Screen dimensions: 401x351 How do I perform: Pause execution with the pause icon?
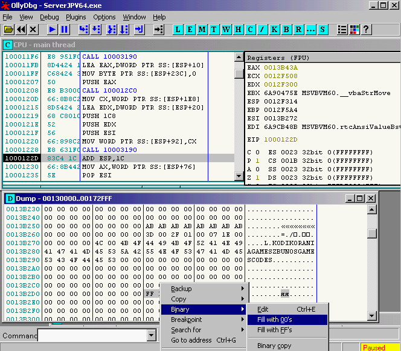click(x=65, y=29)
